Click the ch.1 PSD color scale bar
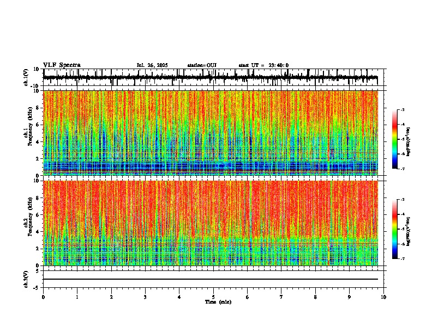The width and height of the screenshot is (432, 333). (395, 139)
